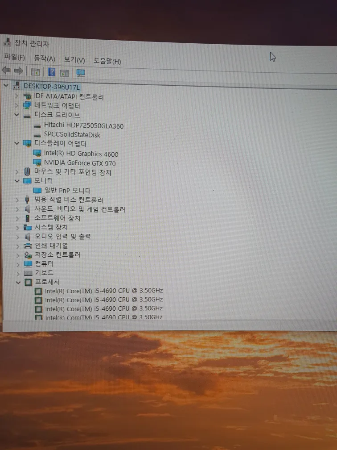The height and width of the screenshot is (450, 337).
Task: Expand the 시스템 장치 category
Action: pos(17,228)
